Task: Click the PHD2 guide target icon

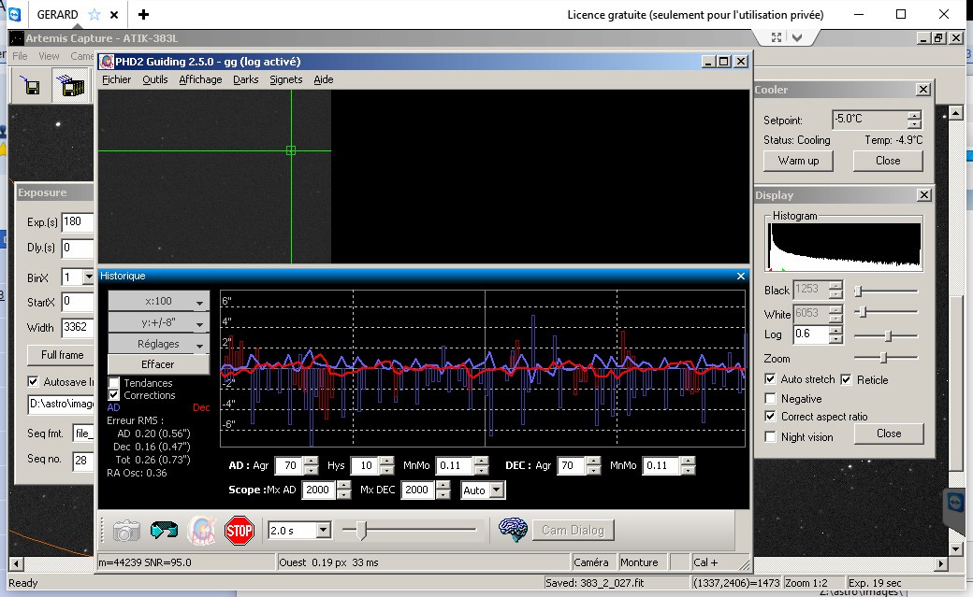Action: 201,531
